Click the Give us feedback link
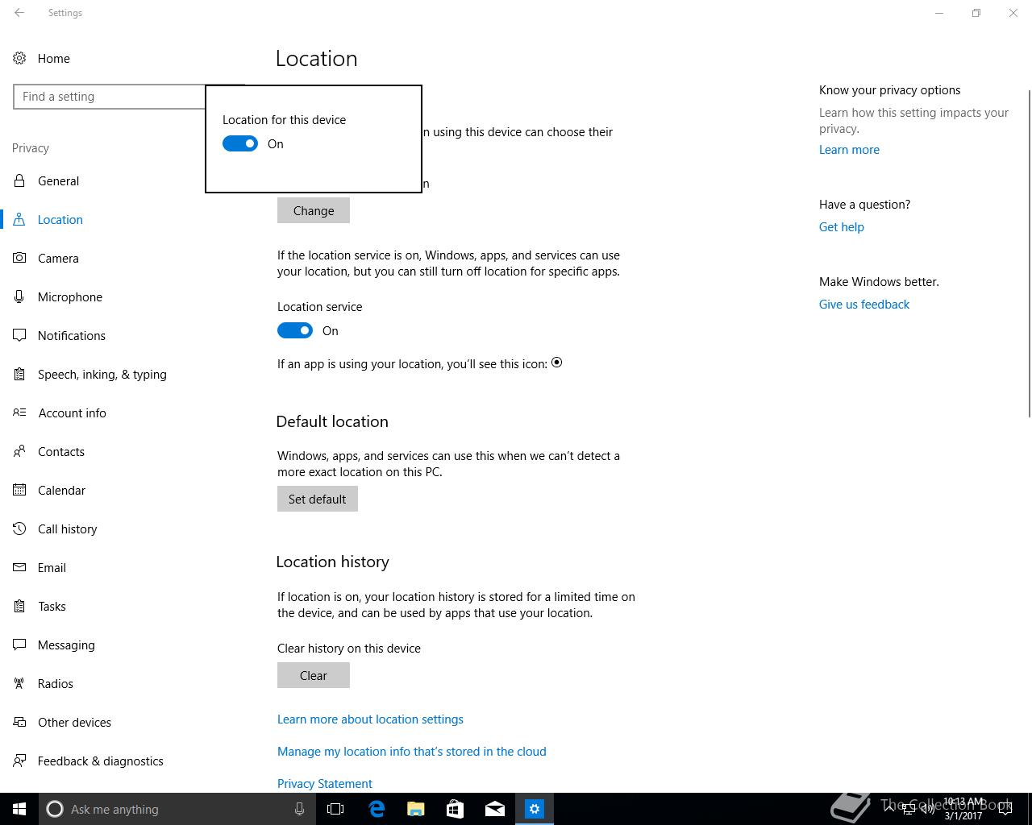This screenshot has width=1032, height=825. 864,304
